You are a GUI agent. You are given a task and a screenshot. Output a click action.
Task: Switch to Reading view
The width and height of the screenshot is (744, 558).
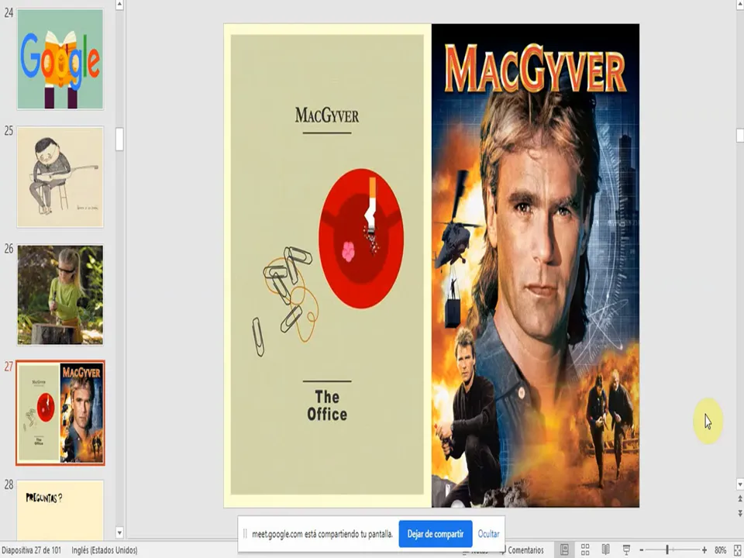coord(605,549)
